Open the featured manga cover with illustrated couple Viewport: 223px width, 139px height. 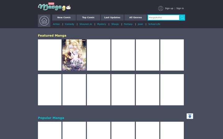(74, 55)
